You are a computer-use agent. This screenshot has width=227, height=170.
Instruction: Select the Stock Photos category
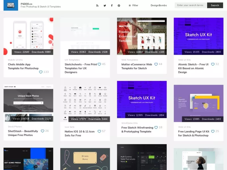(x=15, y=127)
